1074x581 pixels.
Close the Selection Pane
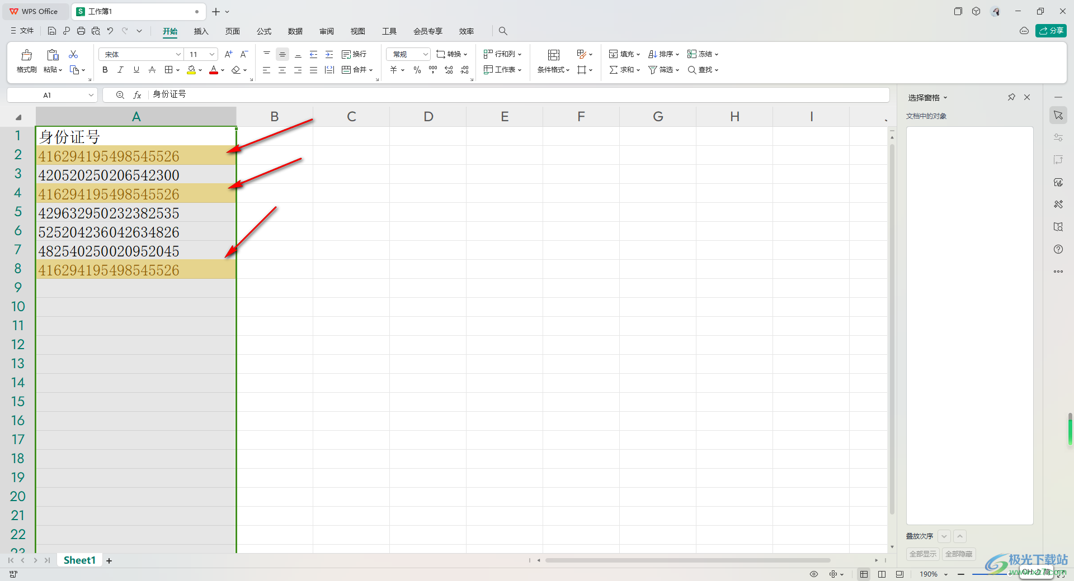click(x=1027, y=97)
